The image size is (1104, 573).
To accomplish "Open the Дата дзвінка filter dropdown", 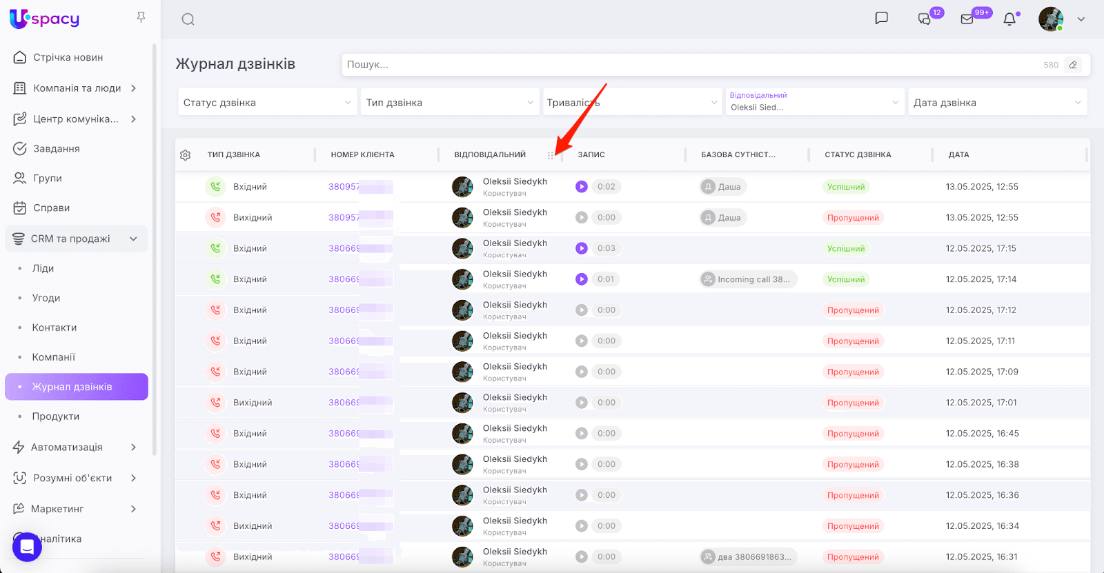I will click(x=997, y=103).
